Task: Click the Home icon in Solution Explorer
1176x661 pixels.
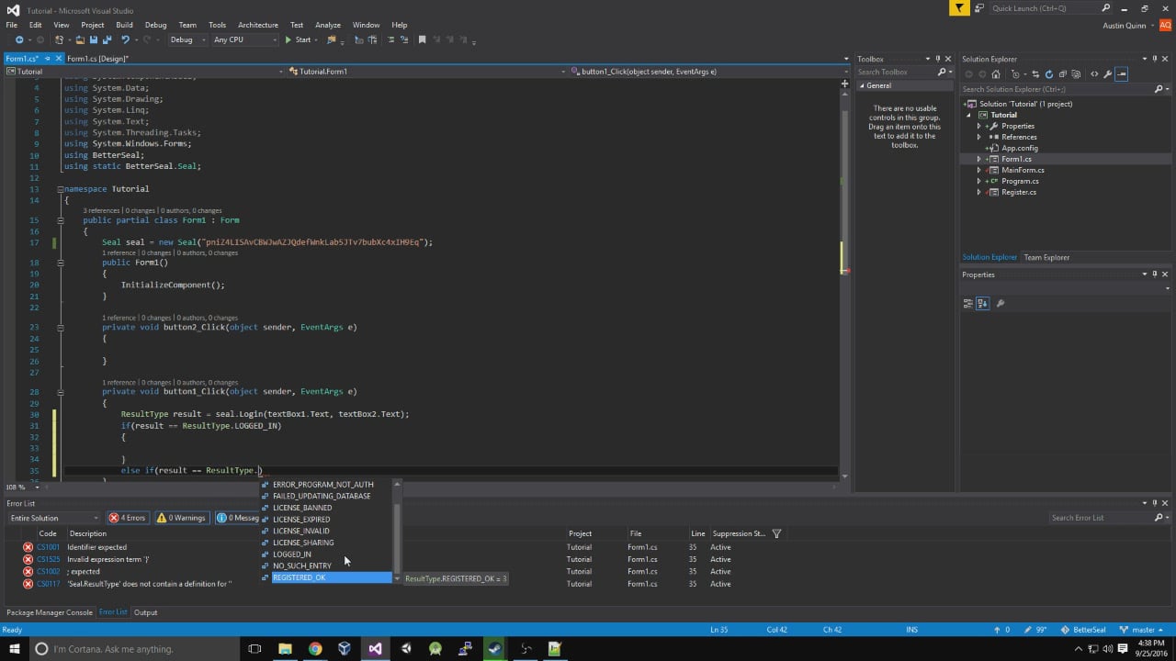Action: pos(996,74)
